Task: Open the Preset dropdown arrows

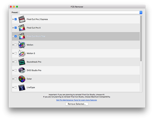Action: pos(141,12)
